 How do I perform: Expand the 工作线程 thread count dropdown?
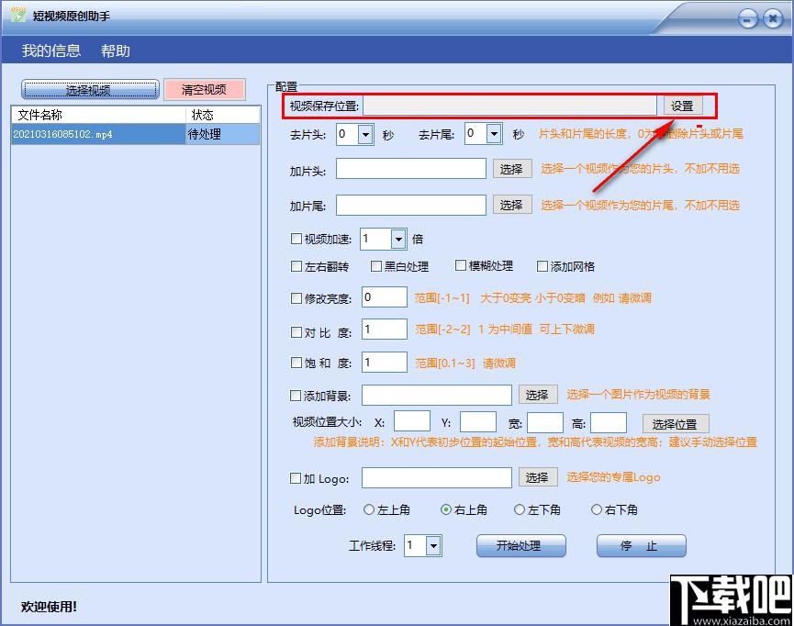point(433,546)
